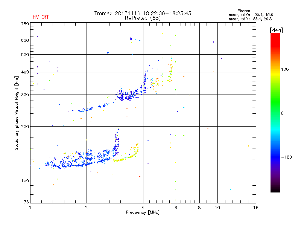Click the '[deg]' colorbar unit label

[x=276, y=30]
